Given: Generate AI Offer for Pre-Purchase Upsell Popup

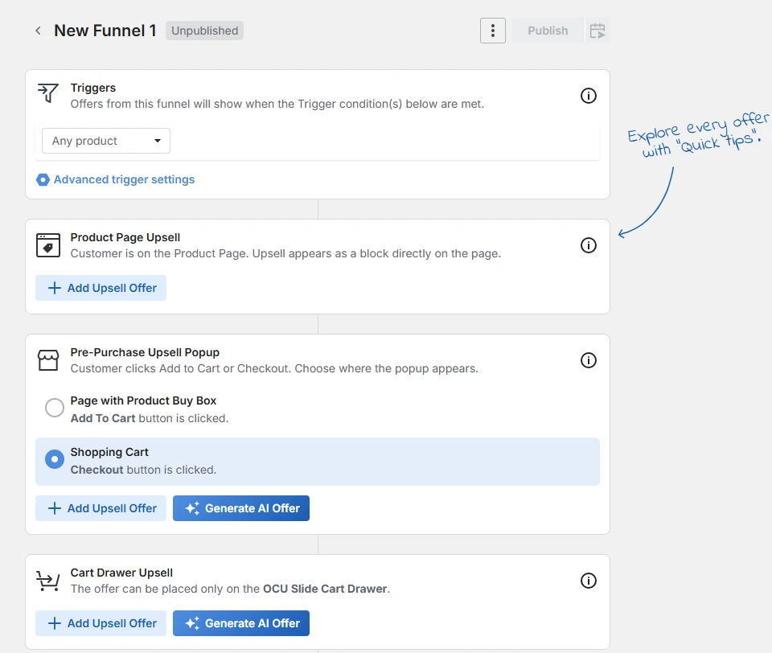Looking at the screenshot, I should [241, 508].
